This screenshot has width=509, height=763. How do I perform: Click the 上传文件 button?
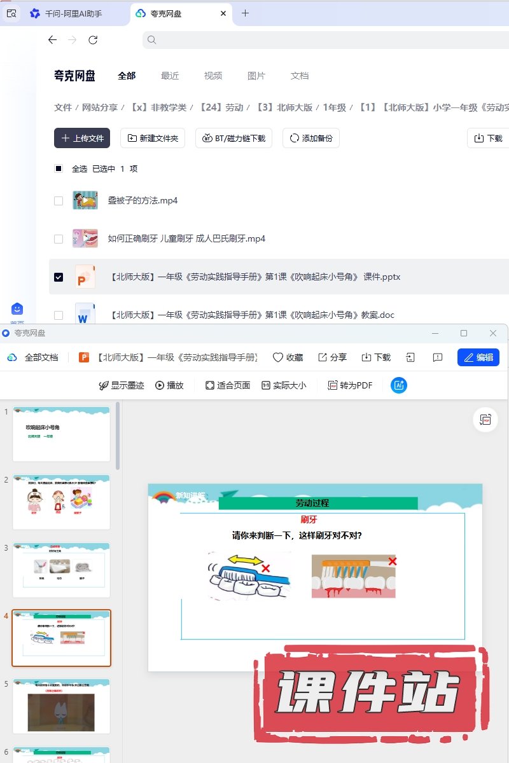tap(82, 138)
